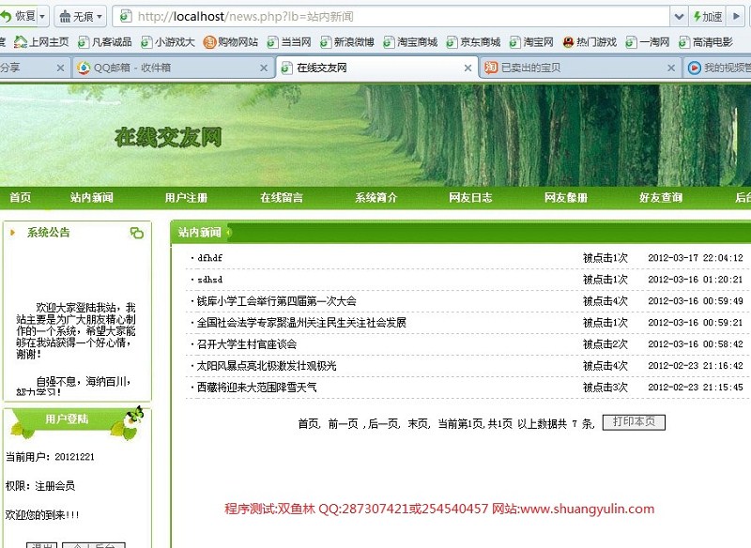This screenshot has height=548, width=751.
Task: Open 西藏将迎来大范围降雪天气 news
Action: 256,388
